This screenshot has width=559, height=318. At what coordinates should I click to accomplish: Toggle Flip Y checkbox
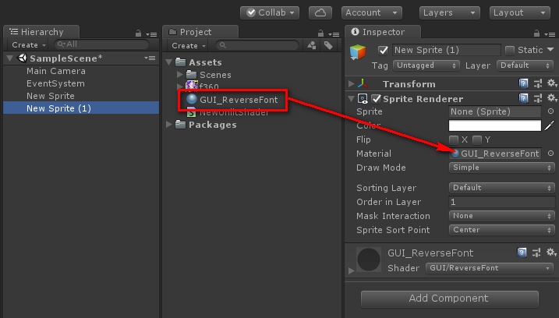[x=477, y=140]
